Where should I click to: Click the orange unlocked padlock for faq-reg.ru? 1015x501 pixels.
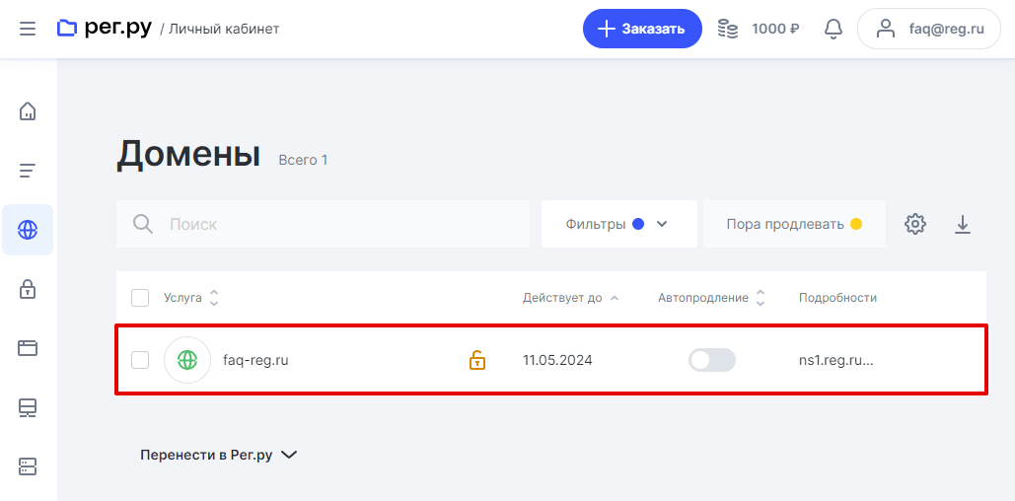tap(477, 360)
